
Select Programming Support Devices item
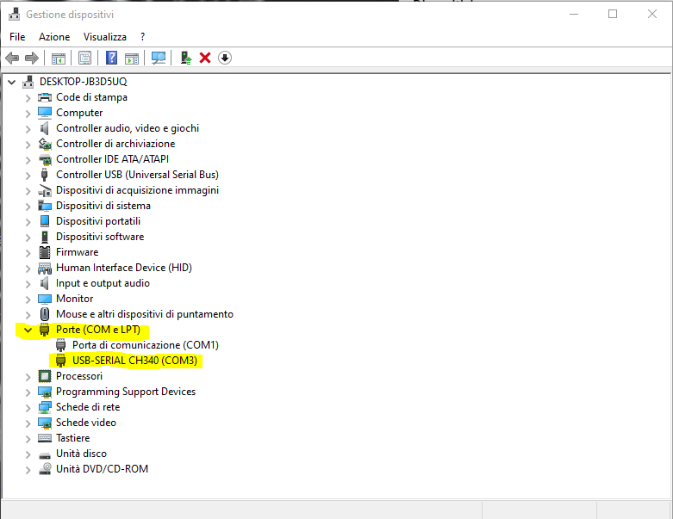tap(126, 392)
